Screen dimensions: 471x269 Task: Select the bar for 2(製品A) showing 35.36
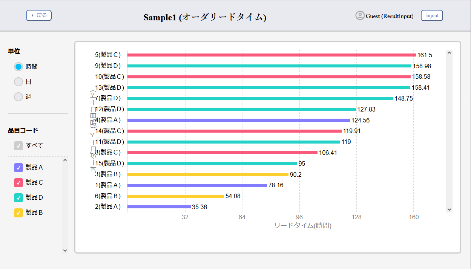tap(158, 206)
